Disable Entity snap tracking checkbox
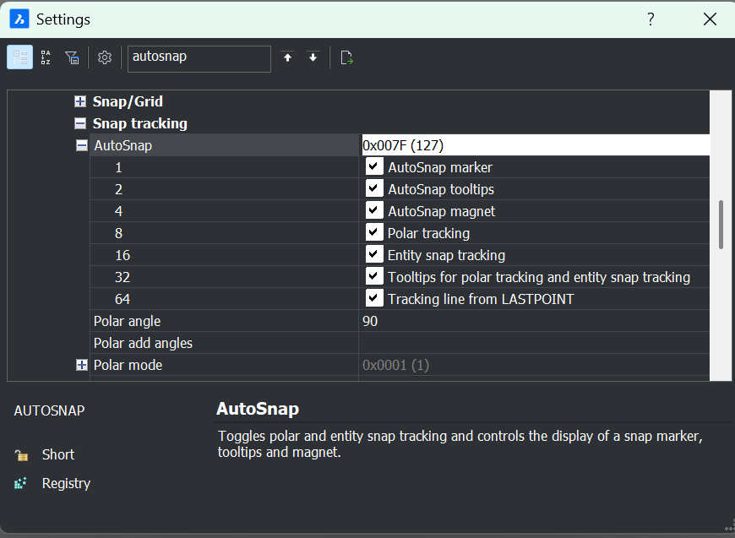 pos(373,254)
